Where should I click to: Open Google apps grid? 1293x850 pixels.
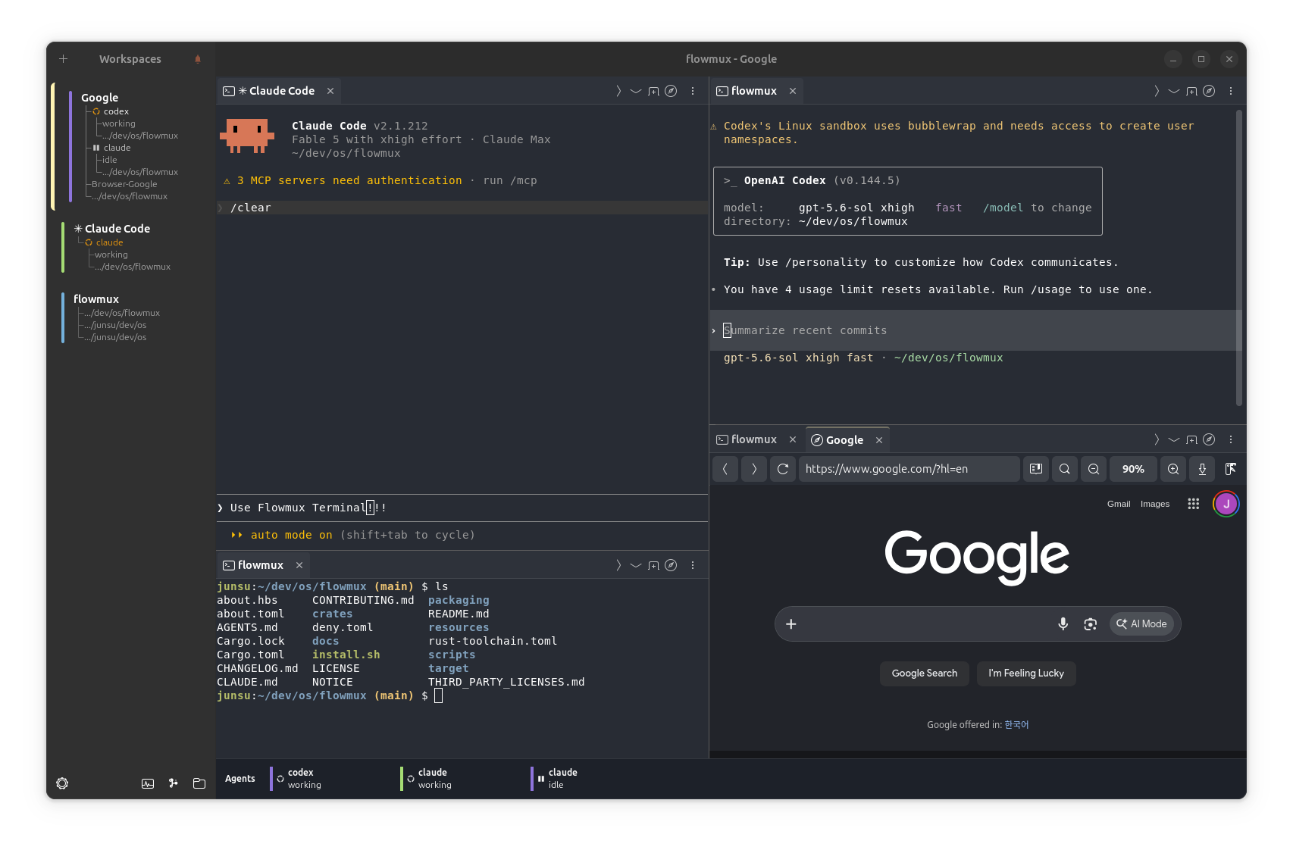pos(1193,504)
